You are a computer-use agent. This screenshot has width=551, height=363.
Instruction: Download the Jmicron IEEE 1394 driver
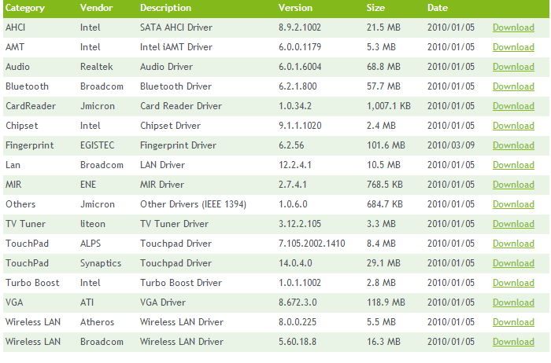(513, 204)
